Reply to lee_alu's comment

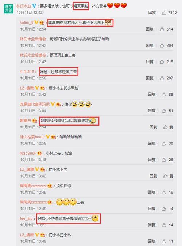click(x=152, y=225)
